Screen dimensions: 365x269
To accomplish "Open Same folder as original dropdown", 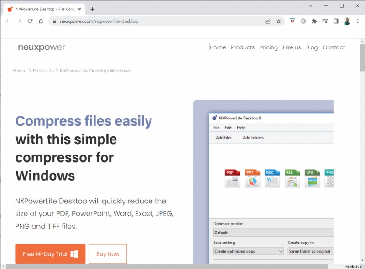I will (x=311, y=251).
